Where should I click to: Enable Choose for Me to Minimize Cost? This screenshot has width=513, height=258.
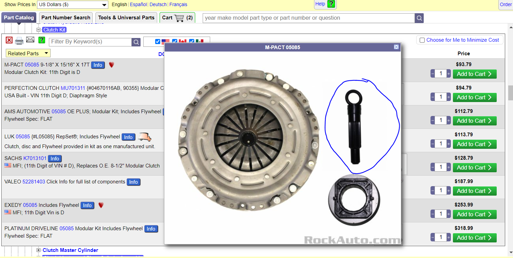pyautogui.click(x=422, y=40)
